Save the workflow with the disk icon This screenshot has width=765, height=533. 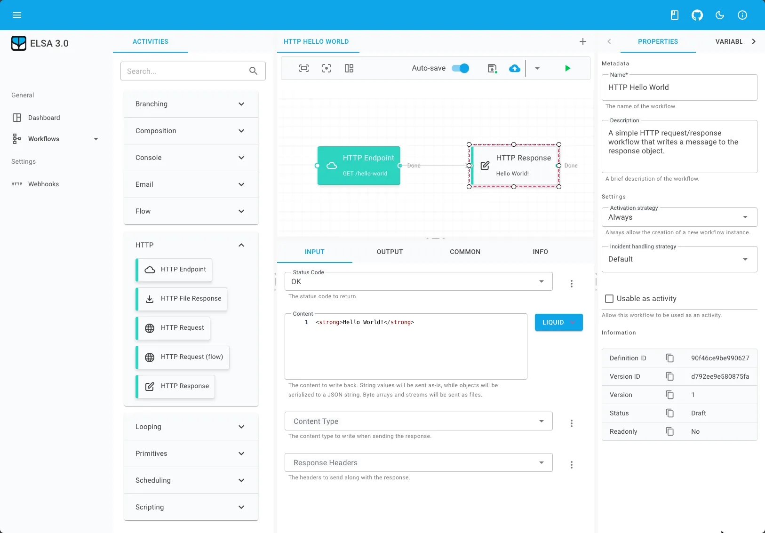point(492,68)
